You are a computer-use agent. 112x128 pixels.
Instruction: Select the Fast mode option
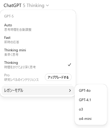pyautogui.click(x=38, y=40)
